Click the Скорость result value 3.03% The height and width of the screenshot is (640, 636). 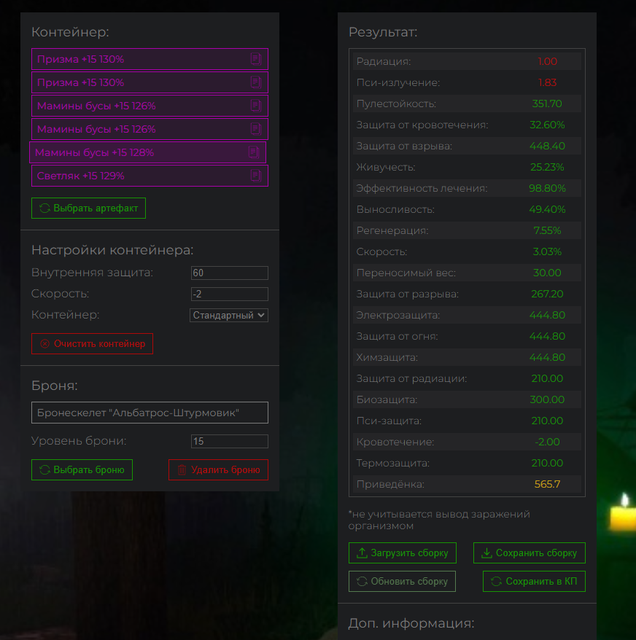point(547,251)
